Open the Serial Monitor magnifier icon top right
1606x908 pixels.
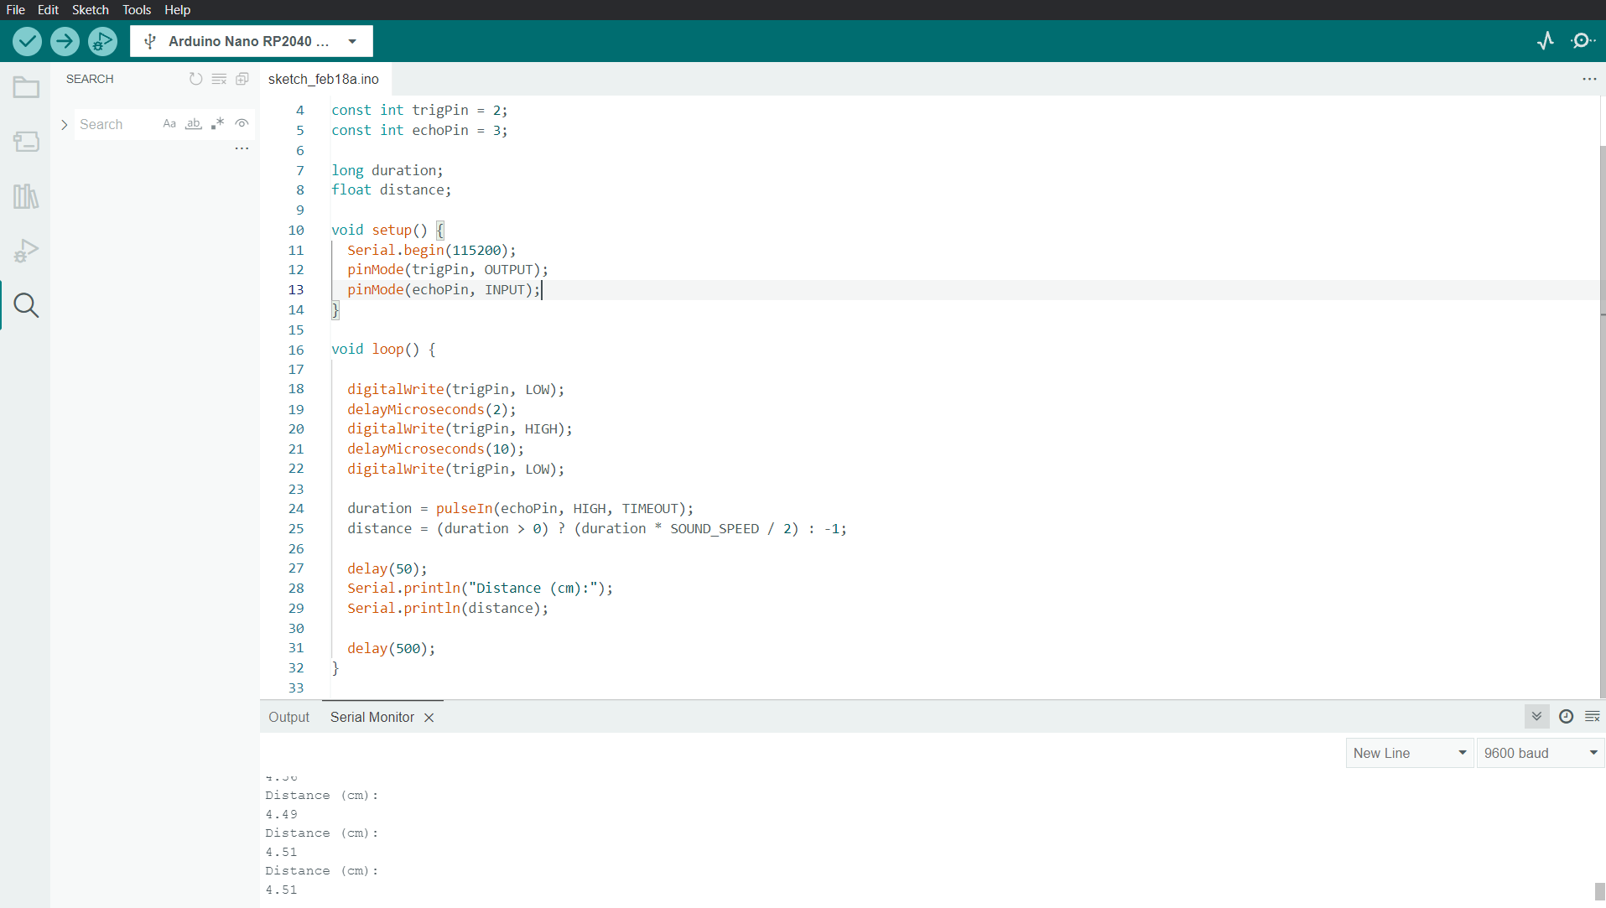[1584, 40]
